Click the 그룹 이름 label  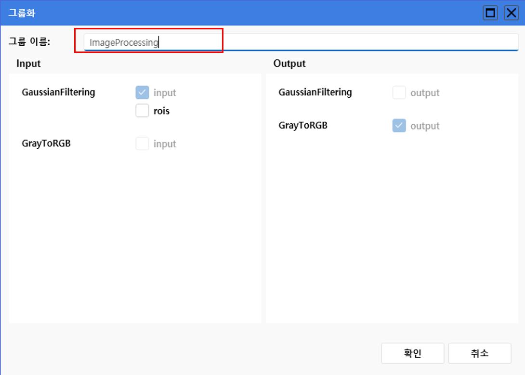coord(29,42)
